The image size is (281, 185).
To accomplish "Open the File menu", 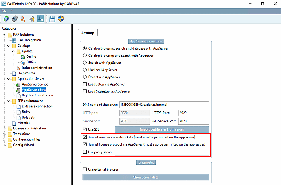I will [4, 11].
